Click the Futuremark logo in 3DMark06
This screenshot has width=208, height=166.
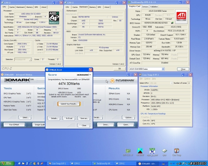[x=122, y=81]
